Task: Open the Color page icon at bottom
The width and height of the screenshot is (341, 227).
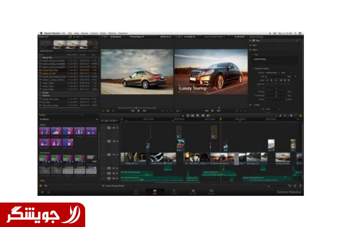Action: coord(174,191)
